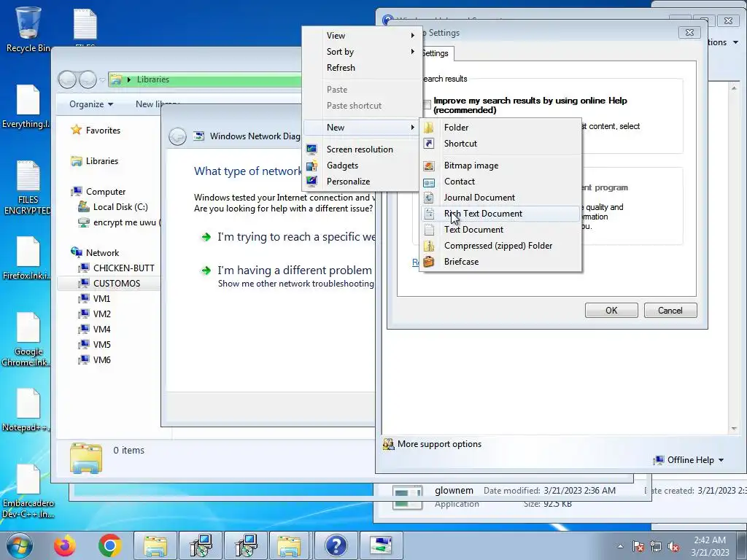Screen dimensions: 747x560
Task: Create a new Text Document
Action: click(500, 230)
